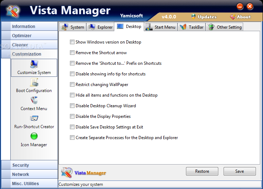Minimize window with orange button

click(x=240, y=6)
